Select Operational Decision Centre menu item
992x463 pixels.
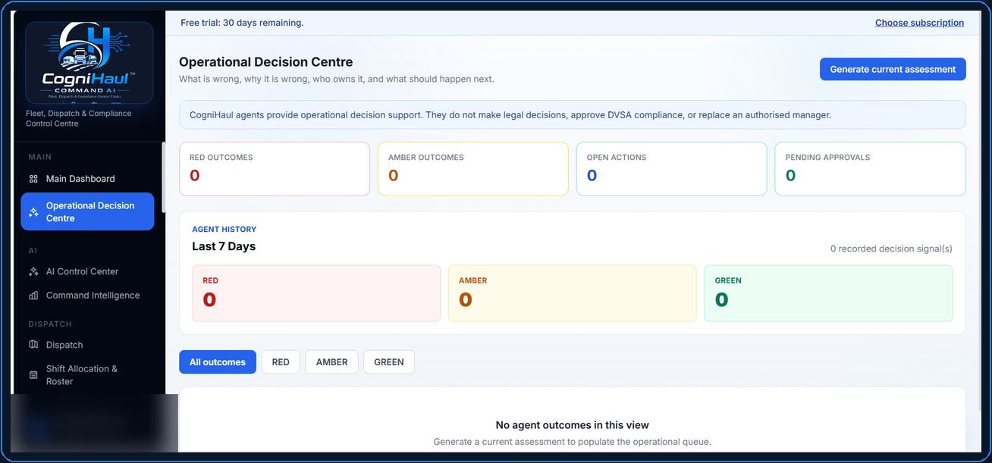pyautogui.click(x=87, y=211)
